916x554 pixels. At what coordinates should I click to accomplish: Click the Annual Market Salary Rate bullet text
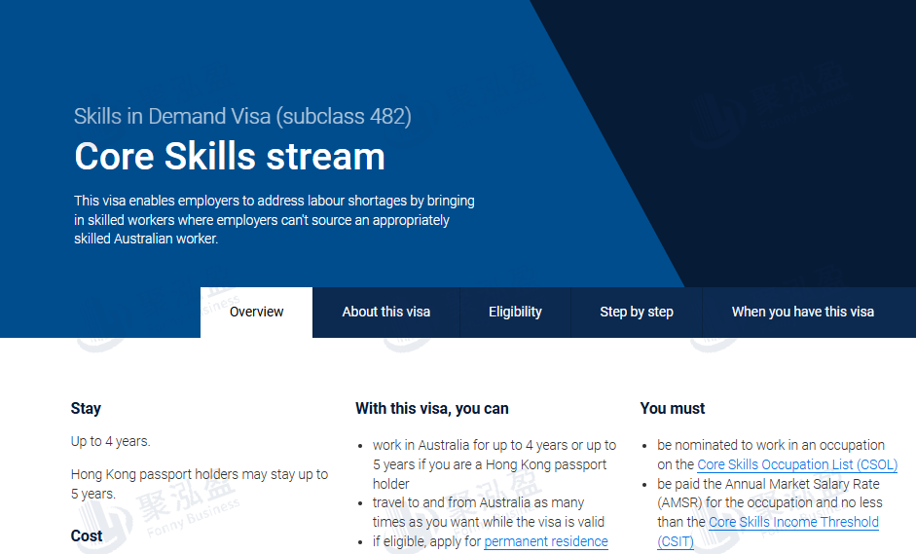coord(767,484)
